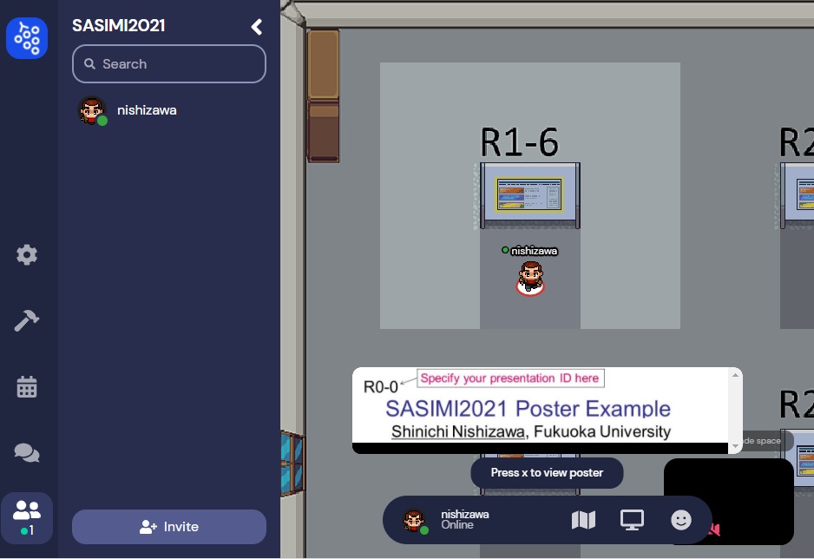Focus the Search participants field
Viewport: 814px width, 559px height.
point(169,64)
